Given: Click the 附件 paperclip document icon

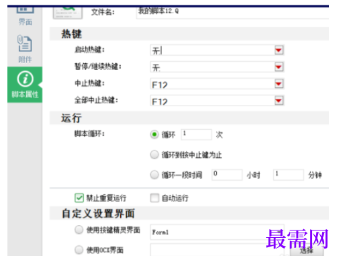Looking at the screenshot, I should (x=25, y=43).
